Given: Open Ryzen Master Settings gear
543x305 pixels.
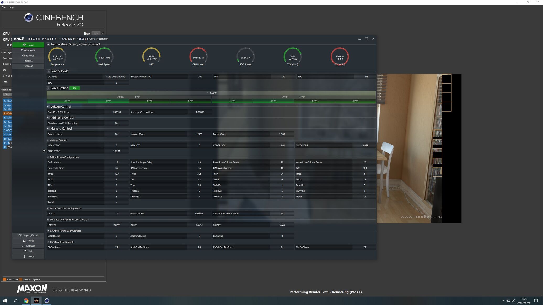Looking at the screenshot, I should pos(23,246).
